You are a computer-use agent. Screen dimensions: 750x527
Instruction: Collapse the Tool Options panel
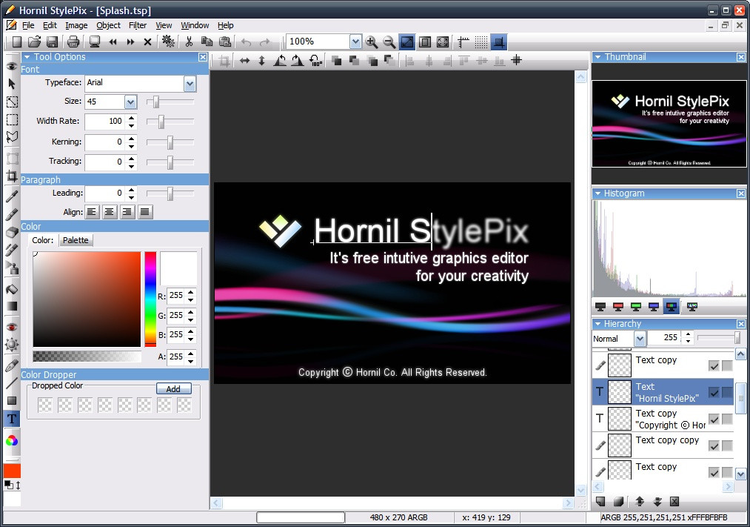click(27, 57)
